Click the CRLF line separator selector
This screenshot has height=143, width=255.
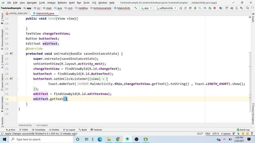[208, 134]
